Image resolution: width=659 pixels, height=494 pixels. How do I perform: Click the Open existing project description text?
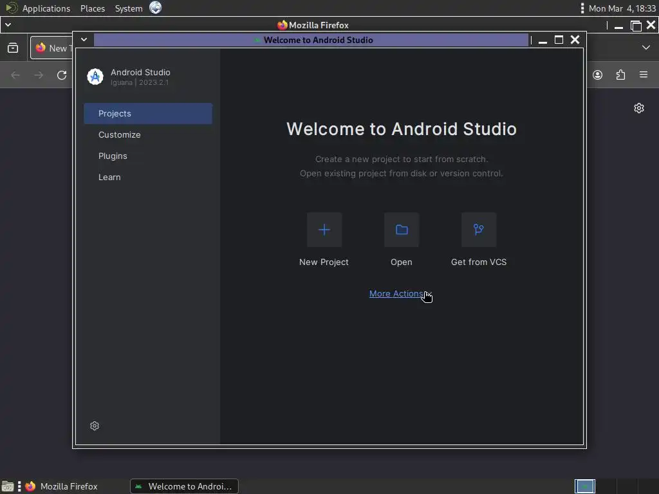[402, 174]
